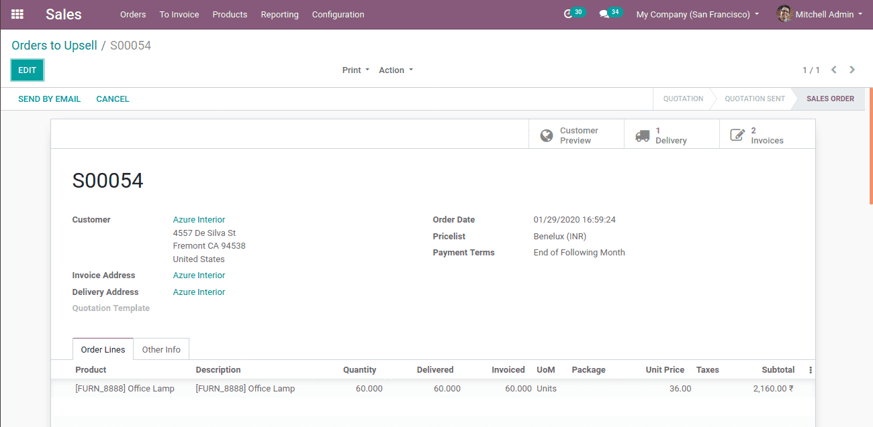This screenshot has width=873, height=427.
Task: Click the SALES ORDER status stage
Action: (x=830, y=99)
